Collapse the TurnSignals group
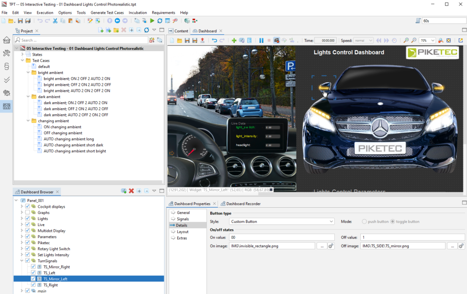 click(22, 261)
